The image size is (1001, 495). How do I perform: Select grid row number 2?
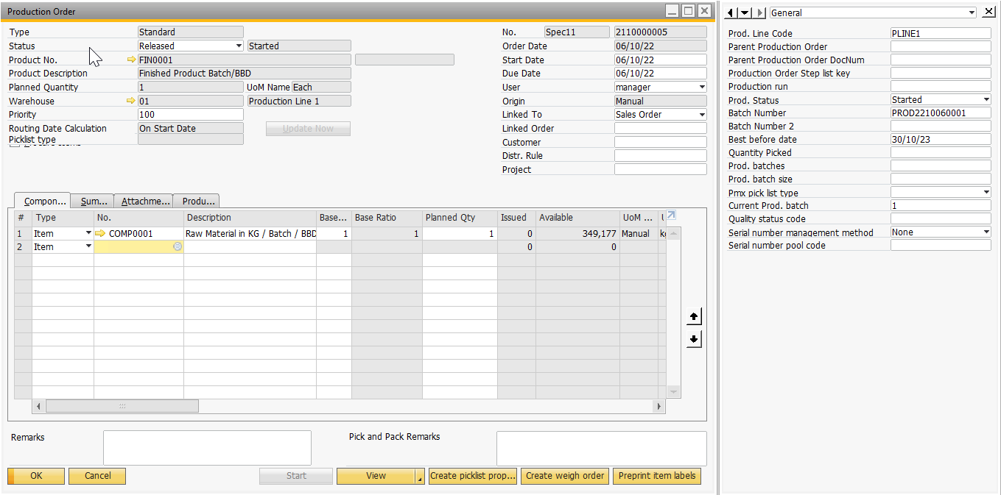[24, 247]
